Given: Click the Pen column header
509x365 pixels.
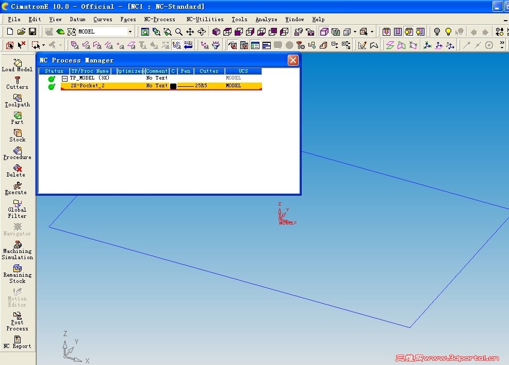Looking at the screenshot, I should [185, 71].
